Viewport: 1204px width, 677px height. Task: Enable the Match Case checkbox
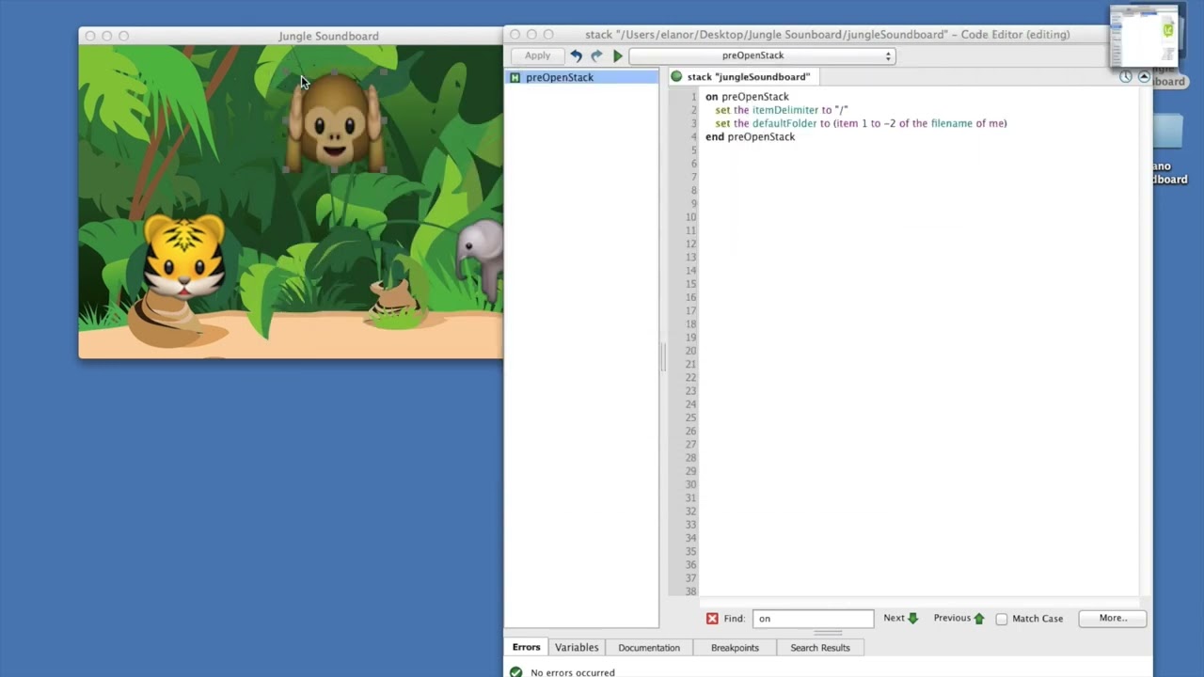pyautogui.click(x=1002, y=619)
